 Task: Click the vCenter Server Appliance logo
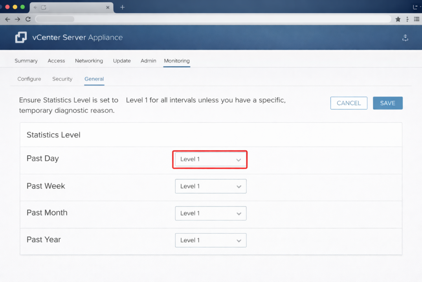(21, 37)
